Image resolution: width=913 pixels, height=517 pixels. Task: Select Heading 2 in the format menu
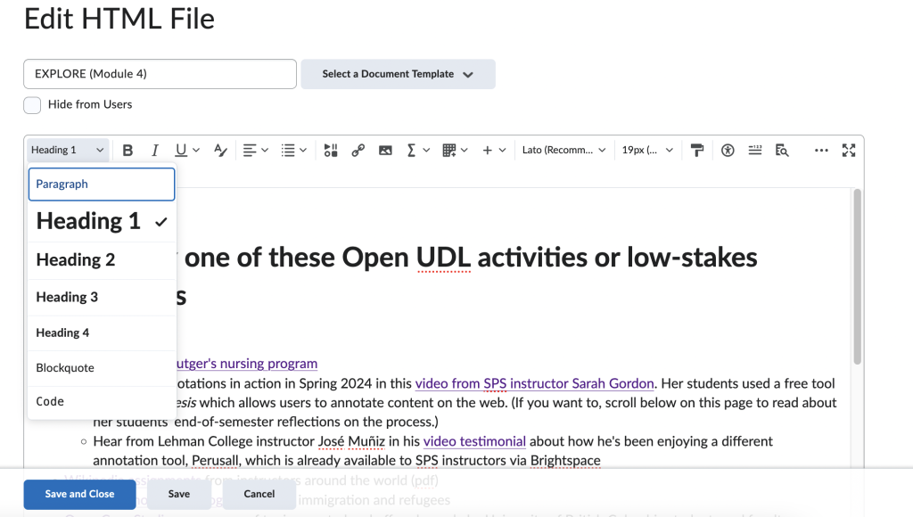(x=76, y=260)
